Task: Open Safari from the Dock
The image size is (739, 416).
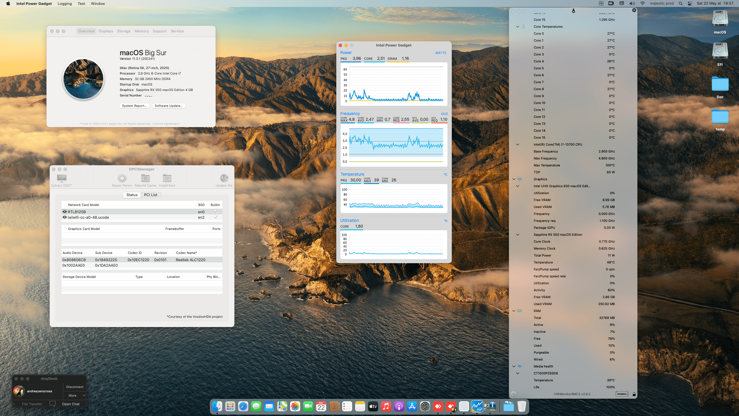Action: [x=243, y=406]
